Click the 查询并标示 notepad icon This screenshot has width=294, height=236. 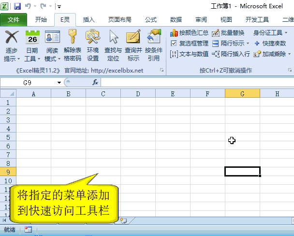[x=133, y=37]
